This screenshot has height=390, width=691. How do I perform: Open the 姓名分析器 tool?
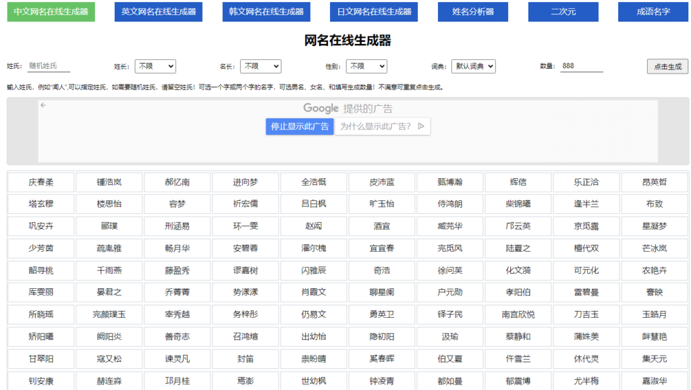473,11
